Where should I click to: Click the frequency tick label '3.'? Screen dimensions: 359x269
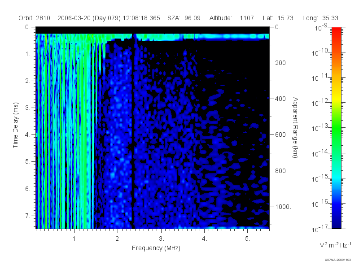pyautogui.click(x=162, y=239)
